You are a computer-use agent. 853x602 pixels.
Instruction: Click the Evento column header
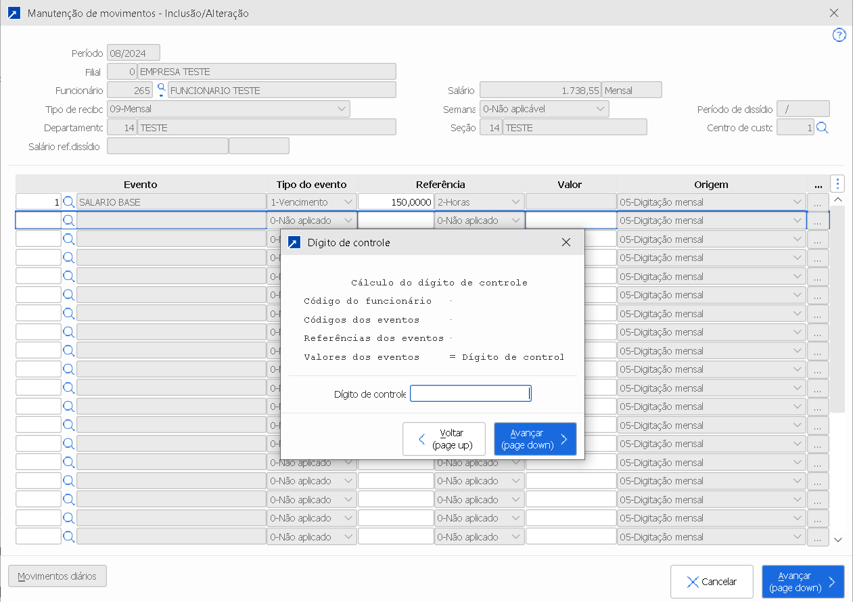coord(141,184)
